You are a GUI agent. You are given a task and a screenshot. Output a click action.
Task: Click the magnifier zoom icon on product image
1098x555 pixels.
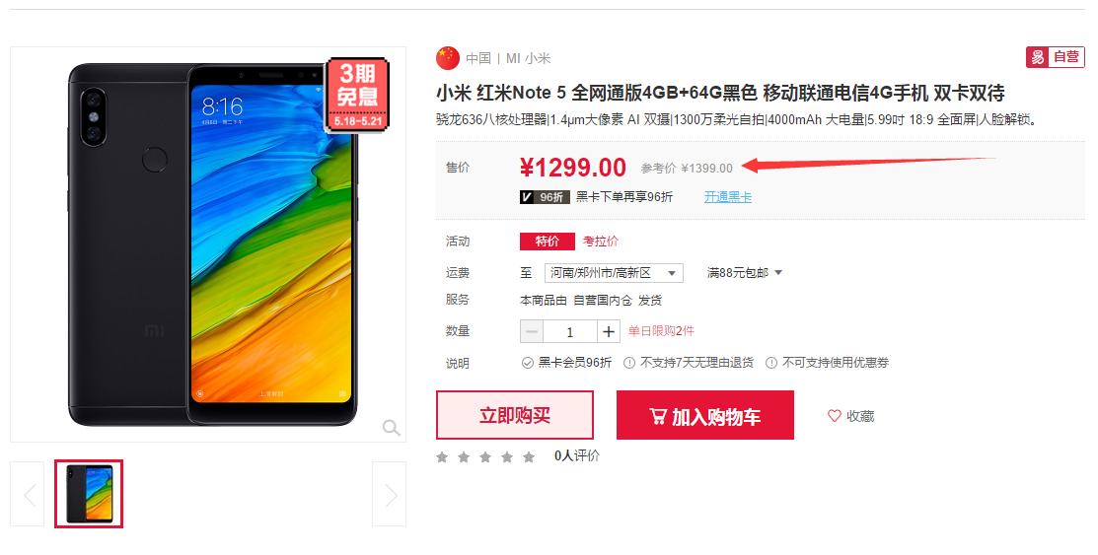(x=392, y=428)
